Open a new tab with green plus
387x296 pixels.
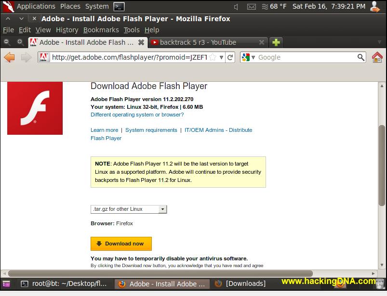276,42
